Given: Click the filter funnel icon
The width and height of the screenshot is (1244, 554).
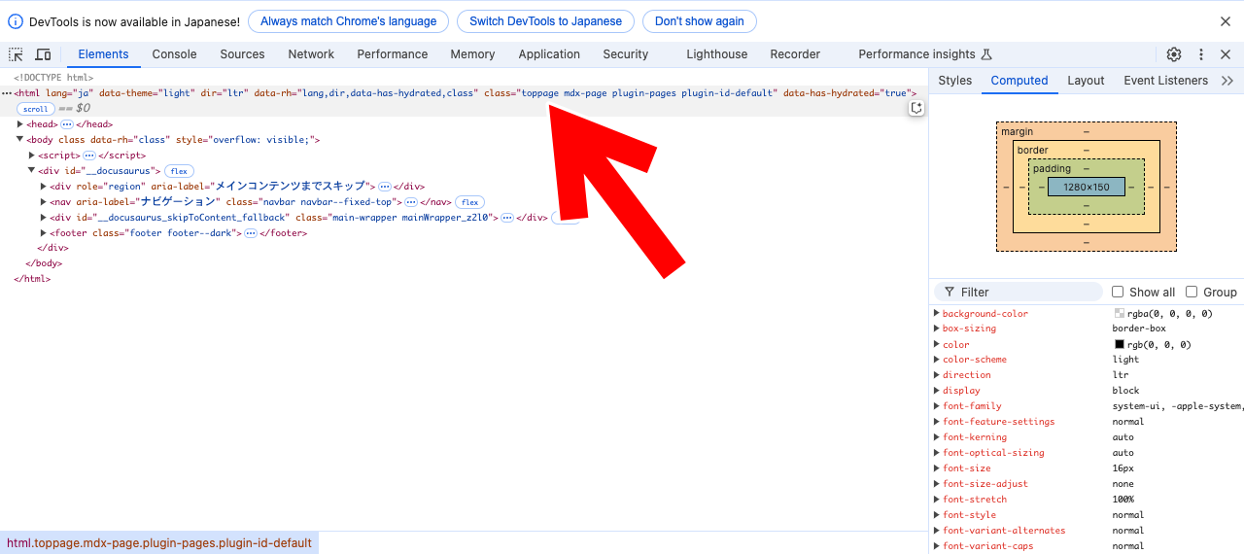Looking at the screenshot, I should (x=950, y=292).
